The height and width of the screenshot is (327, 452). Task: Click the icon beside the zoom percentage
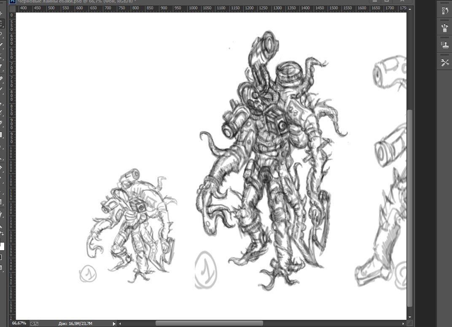point(34,324)
